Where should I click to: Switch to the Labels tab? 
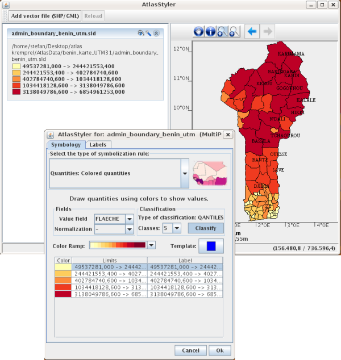coord(97,145)
